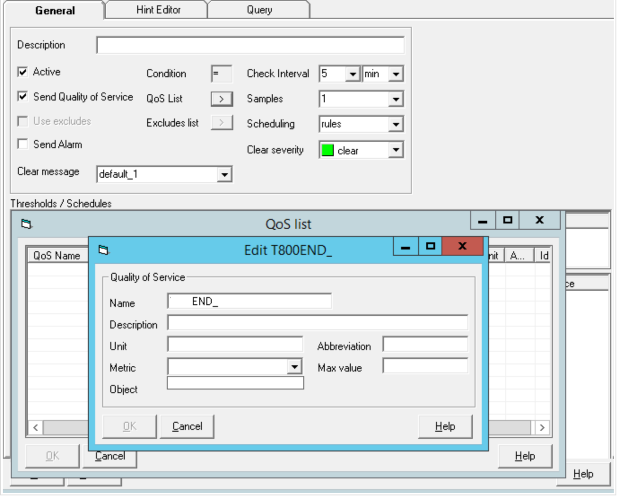Open QoS List arrow button
The width and height of the screenshot is (624, 499).
(x=222, y=99)
